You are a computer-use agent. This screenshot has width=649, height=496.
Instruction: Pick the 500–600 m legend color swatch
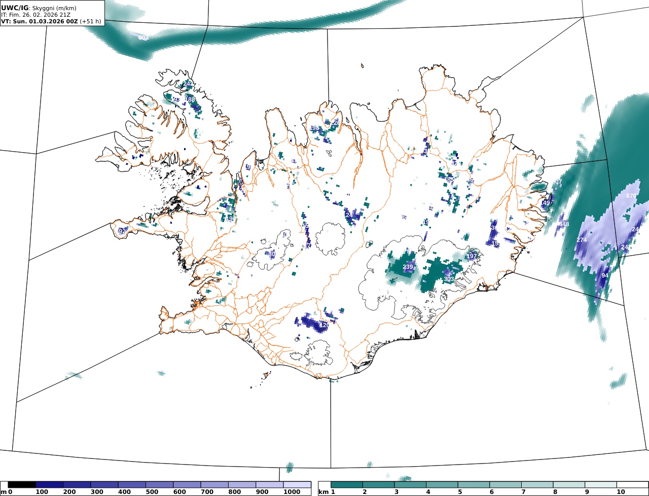tap(159, 485)
